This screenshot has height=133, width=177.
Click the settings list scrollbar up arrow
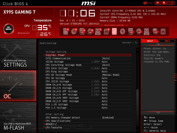coord(137,50)
